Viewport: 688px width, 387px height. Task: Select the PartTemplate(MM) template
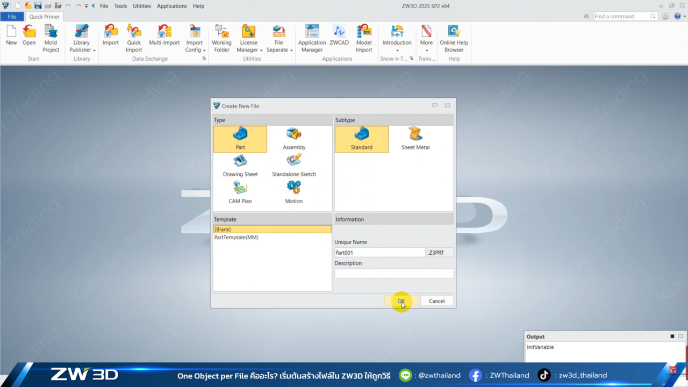236,237
